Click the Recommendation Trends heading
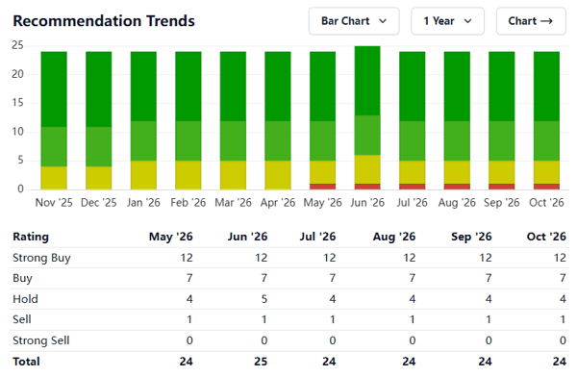 pyautogui.click(x=104, y=21)
